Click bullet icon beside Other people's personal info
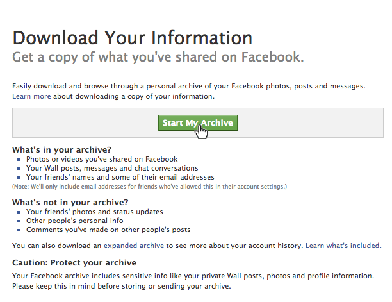Image resolution: width=392 pixels, height=302 pixels. coord(19,221)
